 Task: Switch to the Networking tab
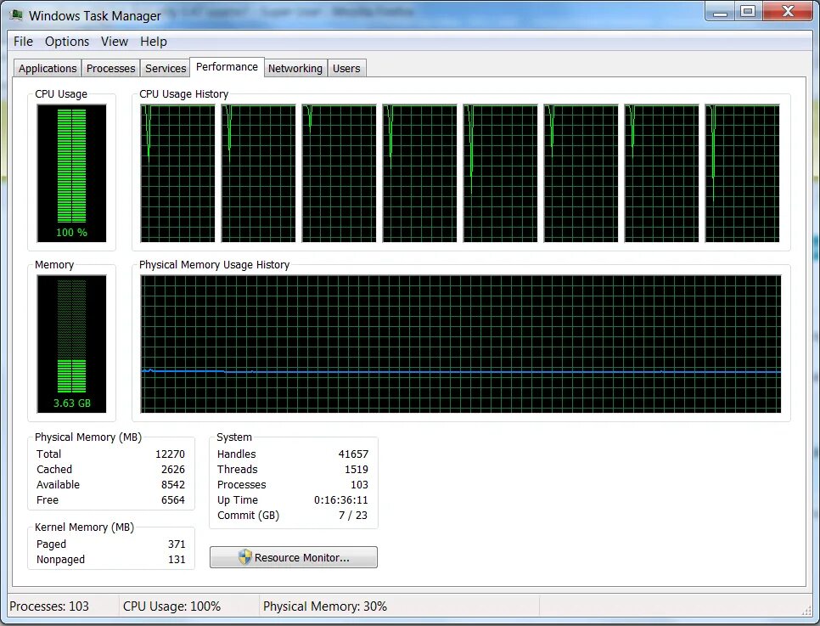pyautogui.click(x=295, y=68)
